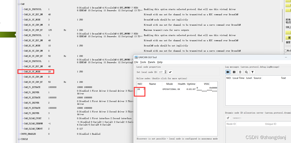Edit CAN_D1_UC_NODE value 3
Viewport: 291px width, 143px height.
pos(49,19)
